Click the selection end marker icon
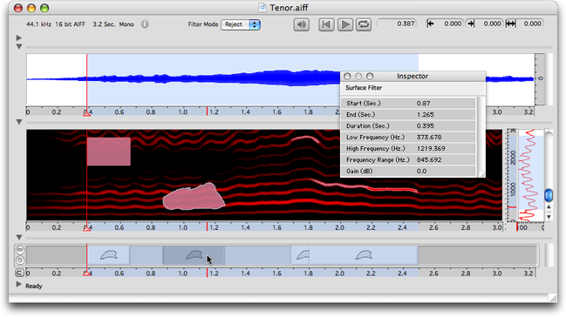Screen dimensions: 566x317 (470, 24)
